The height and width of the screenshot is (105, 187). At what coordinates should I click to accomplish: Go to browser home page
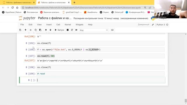[17, 8]
